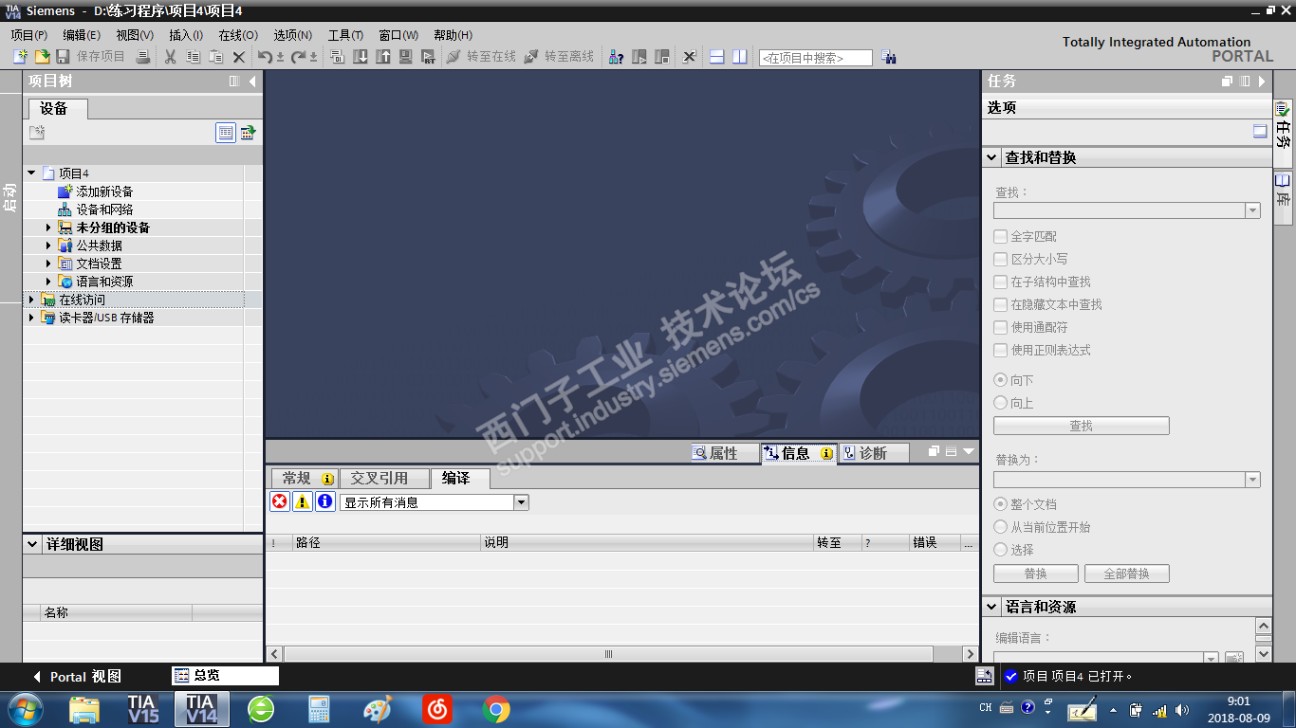This screenshot has height=728, width=1296.
Task: Expand the 未分组的设备 tree node
Action: pos(49,227)
